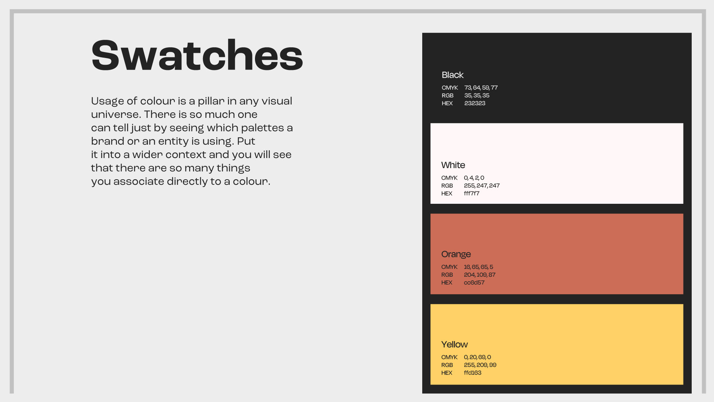Select the Yellow color swatch
The height and width of the screenshot is (402, 714).
pos(556,344)
